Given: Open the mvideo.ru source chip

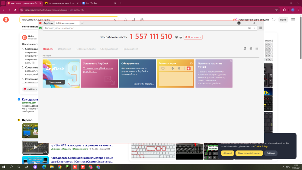Looking at the screenshot, I should [x=30, y=89].
